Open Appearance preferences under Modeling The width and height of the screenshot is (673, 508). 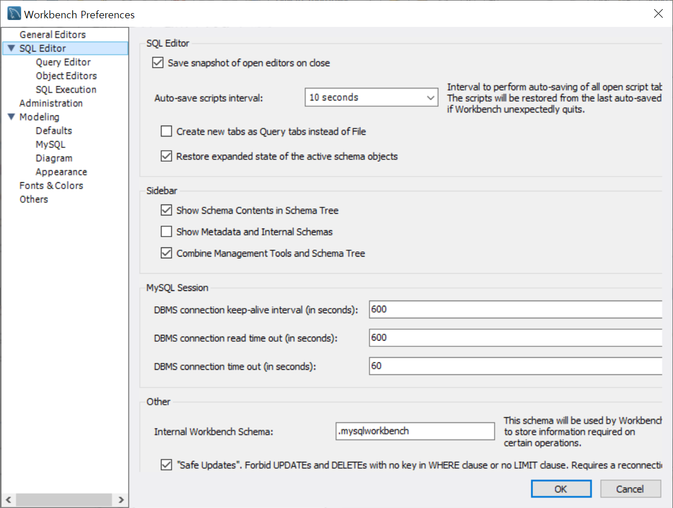pos(61,172)
